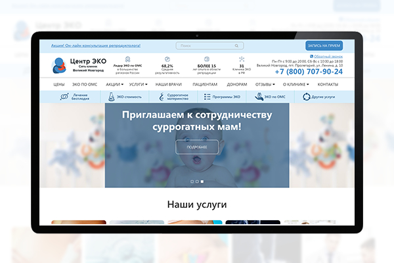Viewport: 394px width, 263px height.
Task: Open the ЭКО ПО ОМС menu item
Action: tap(85, 84)
